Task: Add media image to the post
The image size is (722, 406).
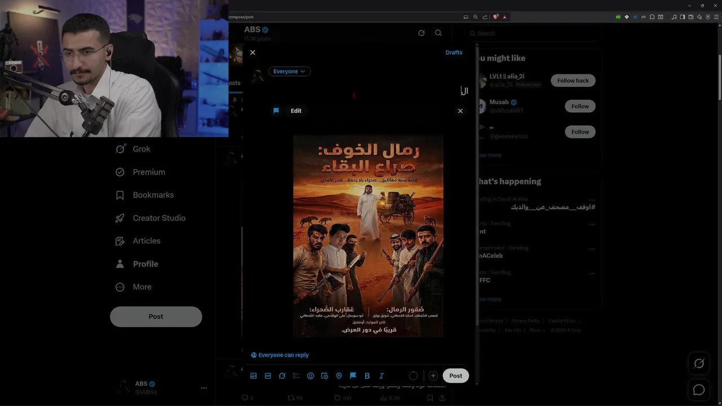Action: click(254, 376)
